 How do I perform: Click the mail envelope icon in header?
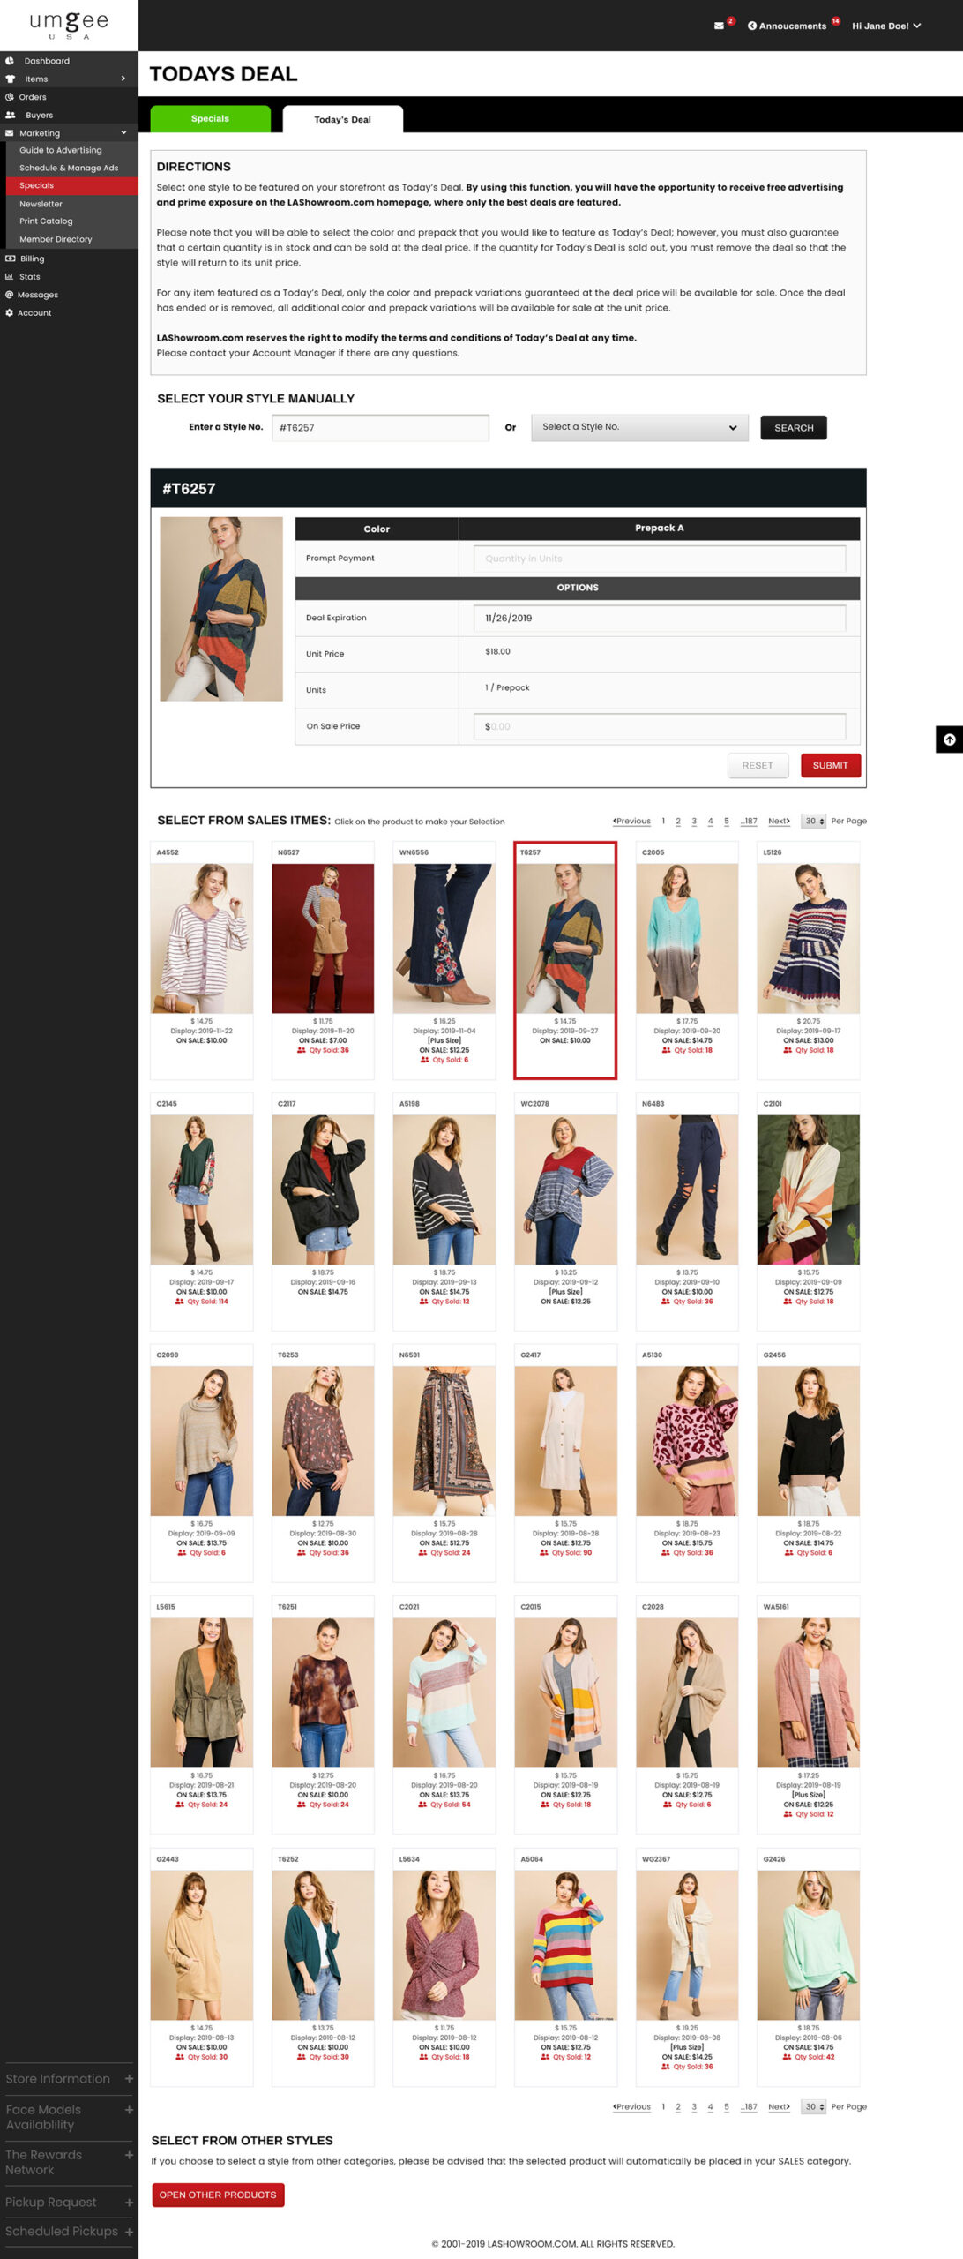719,26
